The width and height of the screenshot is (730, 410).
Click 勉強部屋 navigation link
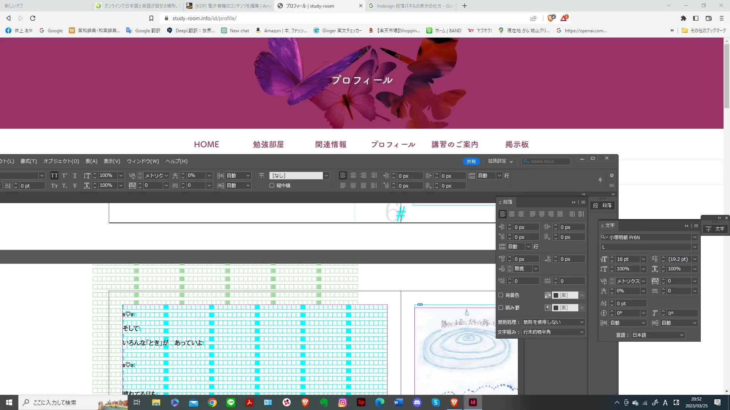coord(268,144)
